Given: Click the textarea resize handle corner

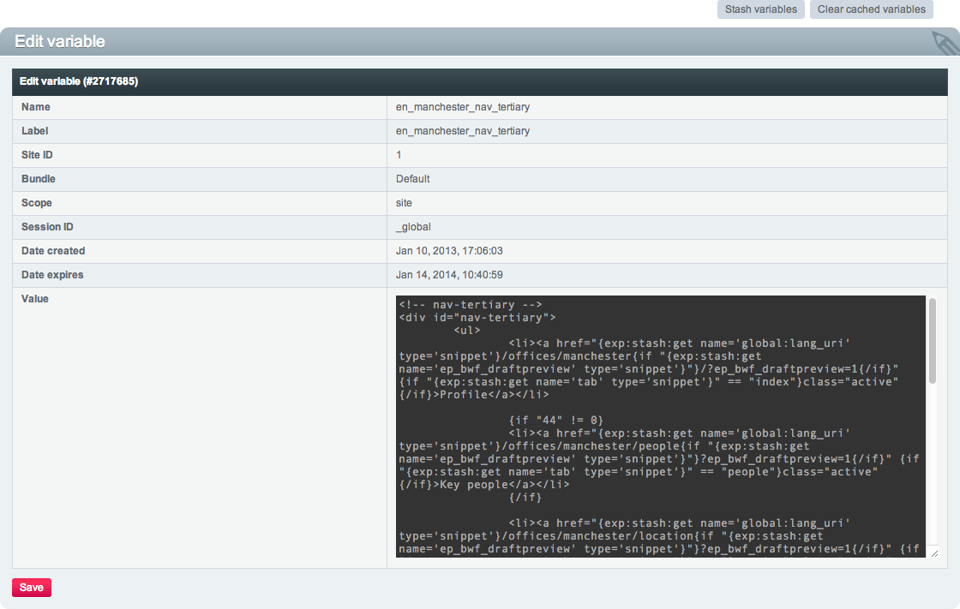Looking at the screenshot, I should [x=933, y=554].
